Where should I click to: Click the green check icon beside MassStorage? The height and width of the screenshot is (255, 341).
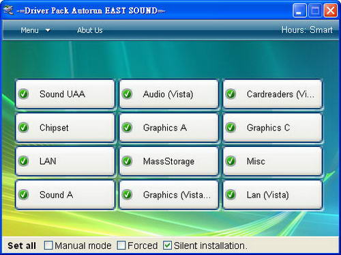127,161
